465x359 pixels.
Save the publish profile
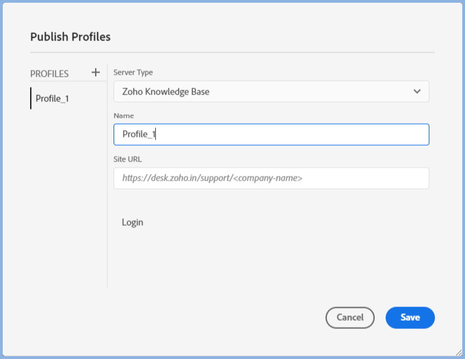pos(410,317)
